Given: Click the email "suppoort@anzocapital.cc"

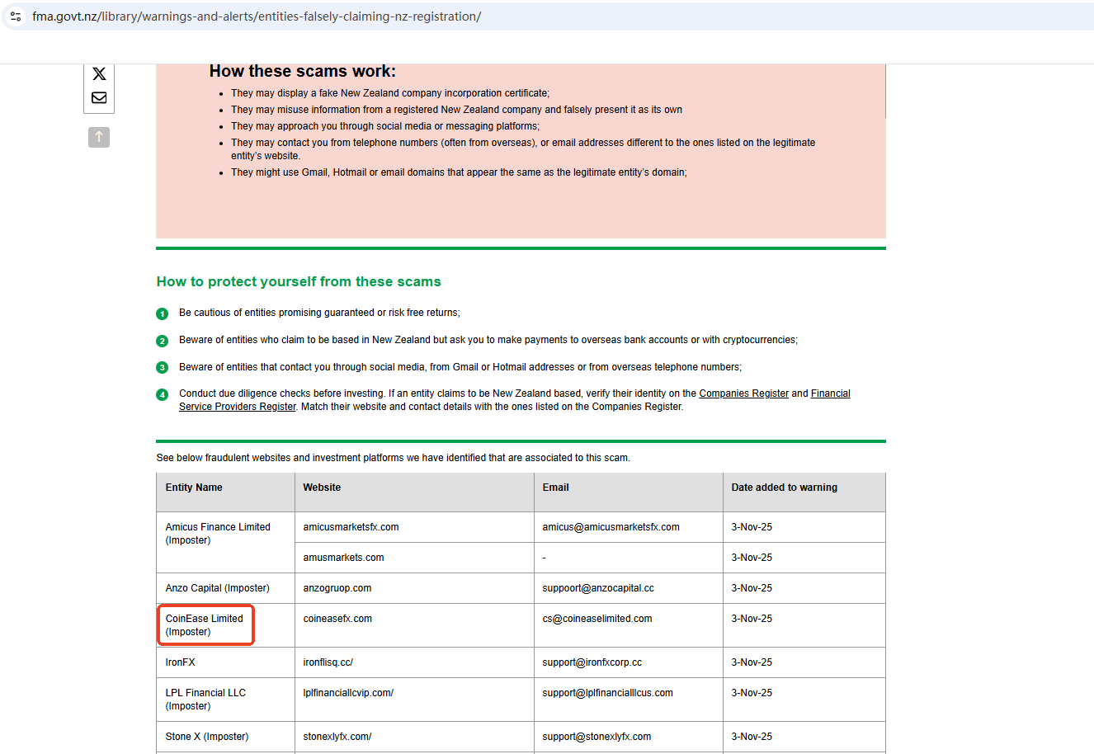Looking at the screenshot, I should (598, 588).
